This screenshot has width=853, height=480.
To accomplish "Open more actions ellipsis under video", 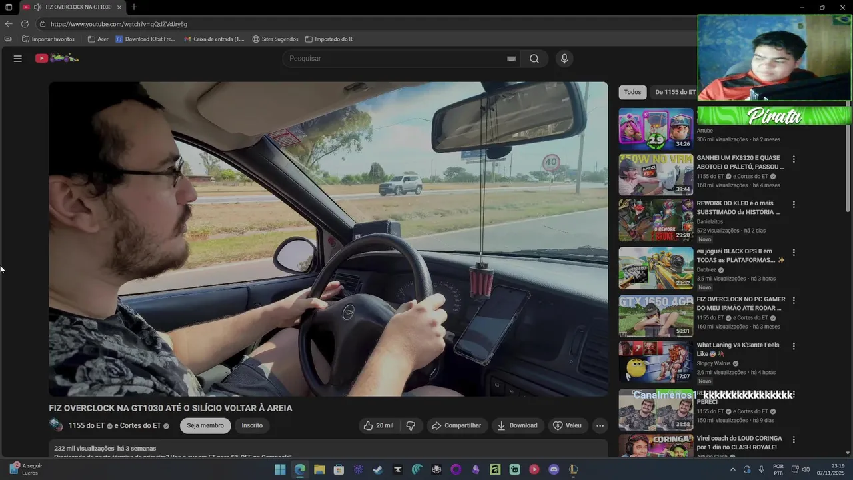I will [x=600, y=425].
